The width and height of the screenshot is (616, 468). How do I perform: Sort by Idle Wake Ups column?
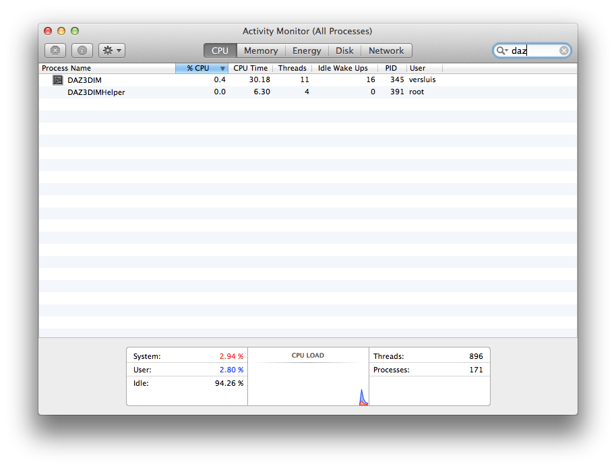[343, 68]
